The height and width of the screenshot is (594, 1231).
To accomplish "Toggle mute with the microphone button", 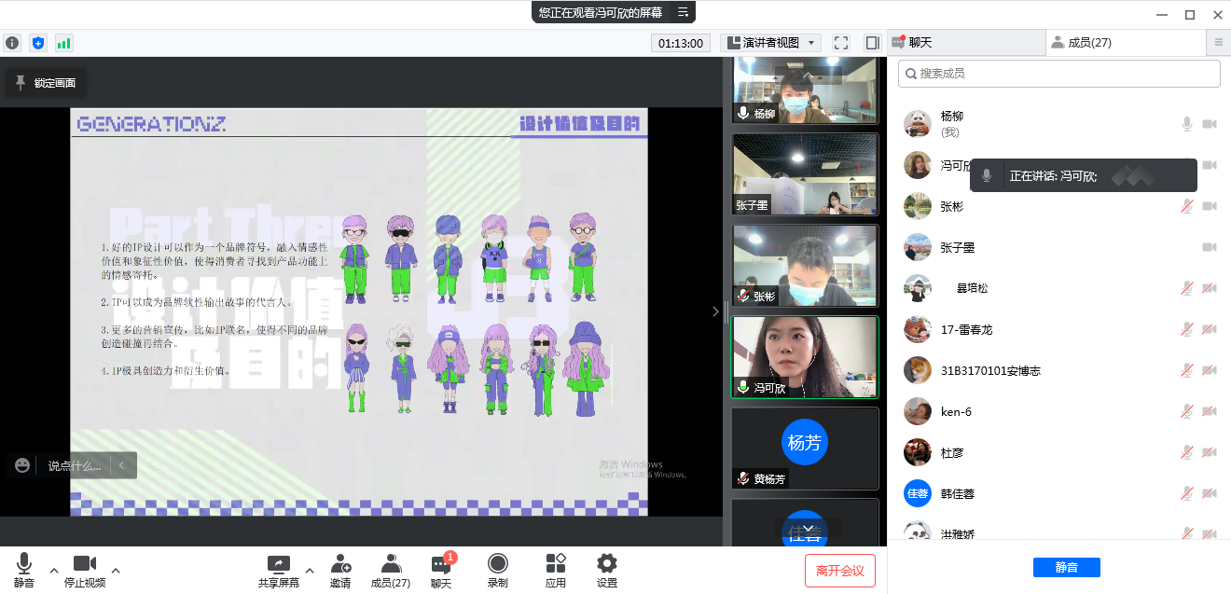I will (24, 570).
